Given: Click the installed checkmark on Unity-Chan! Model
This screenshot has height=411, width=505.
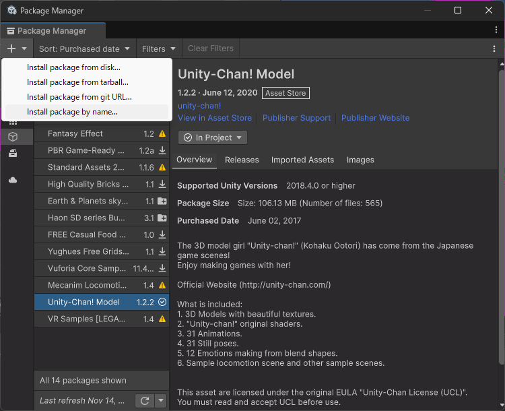Looking at the screenshot, I should pos(162,303).
